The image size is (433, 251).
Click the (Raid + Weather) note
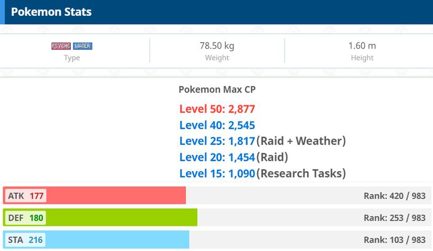click(x=301, y=141)
